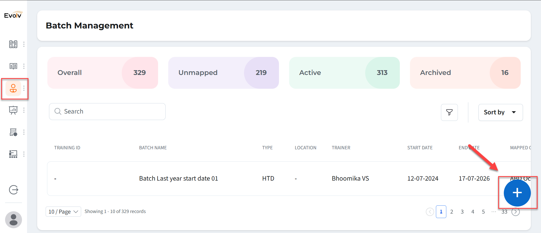Click the next page arrow
The height and width of the screenshot is (233, 541).
[x=516, y=212]
